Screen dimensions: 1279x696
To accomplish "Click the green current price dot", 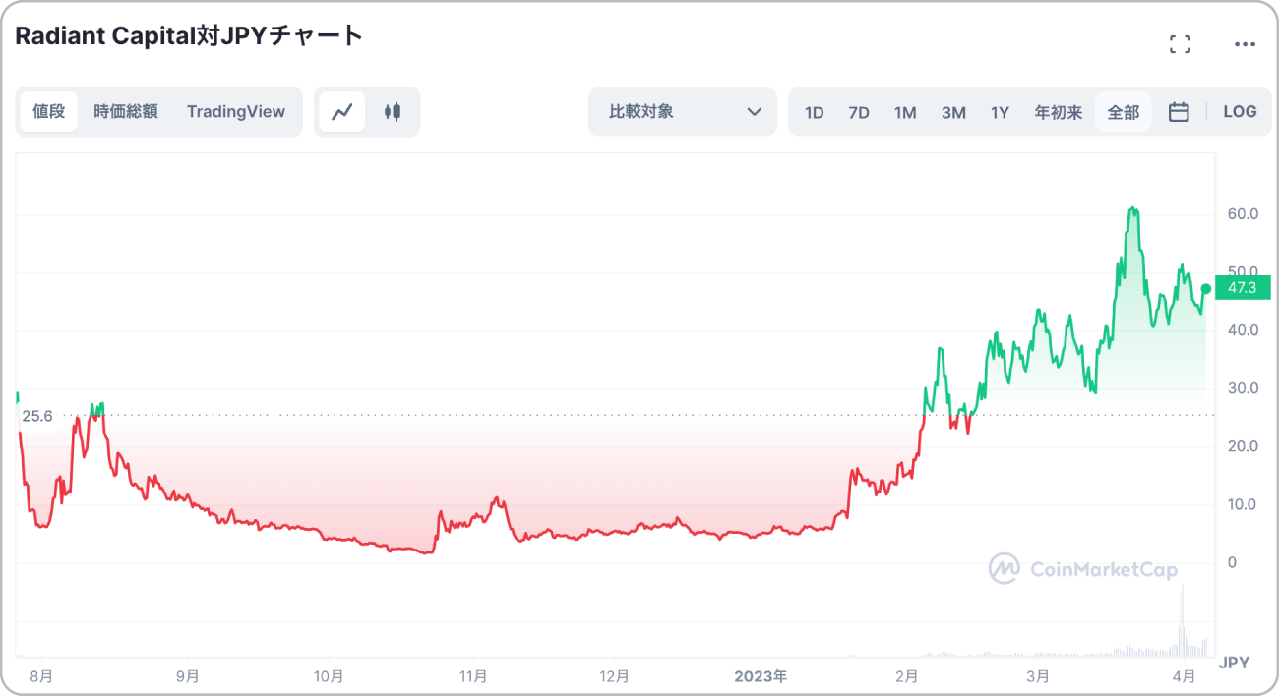I will [1206, 288].
